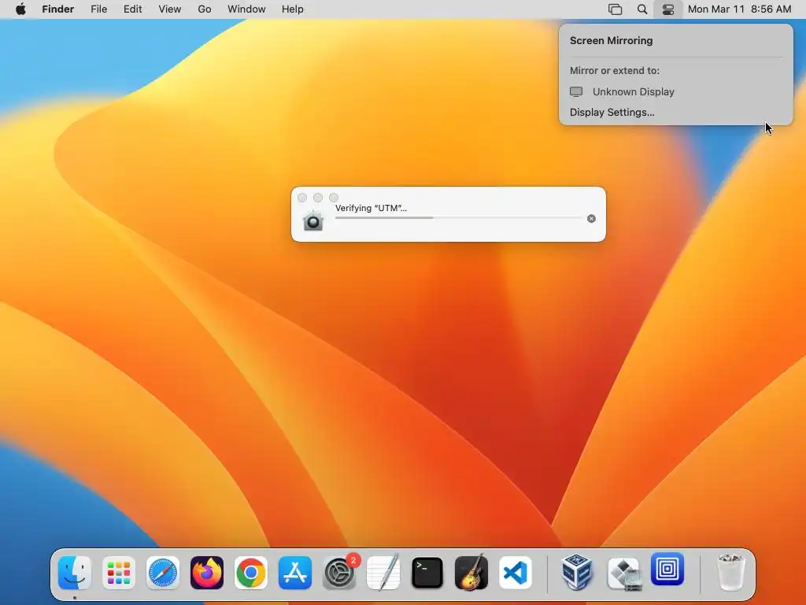The width and height of the screenshot is (806, 605).
Task: Open the Window menu
Action: tap(246, 9)
